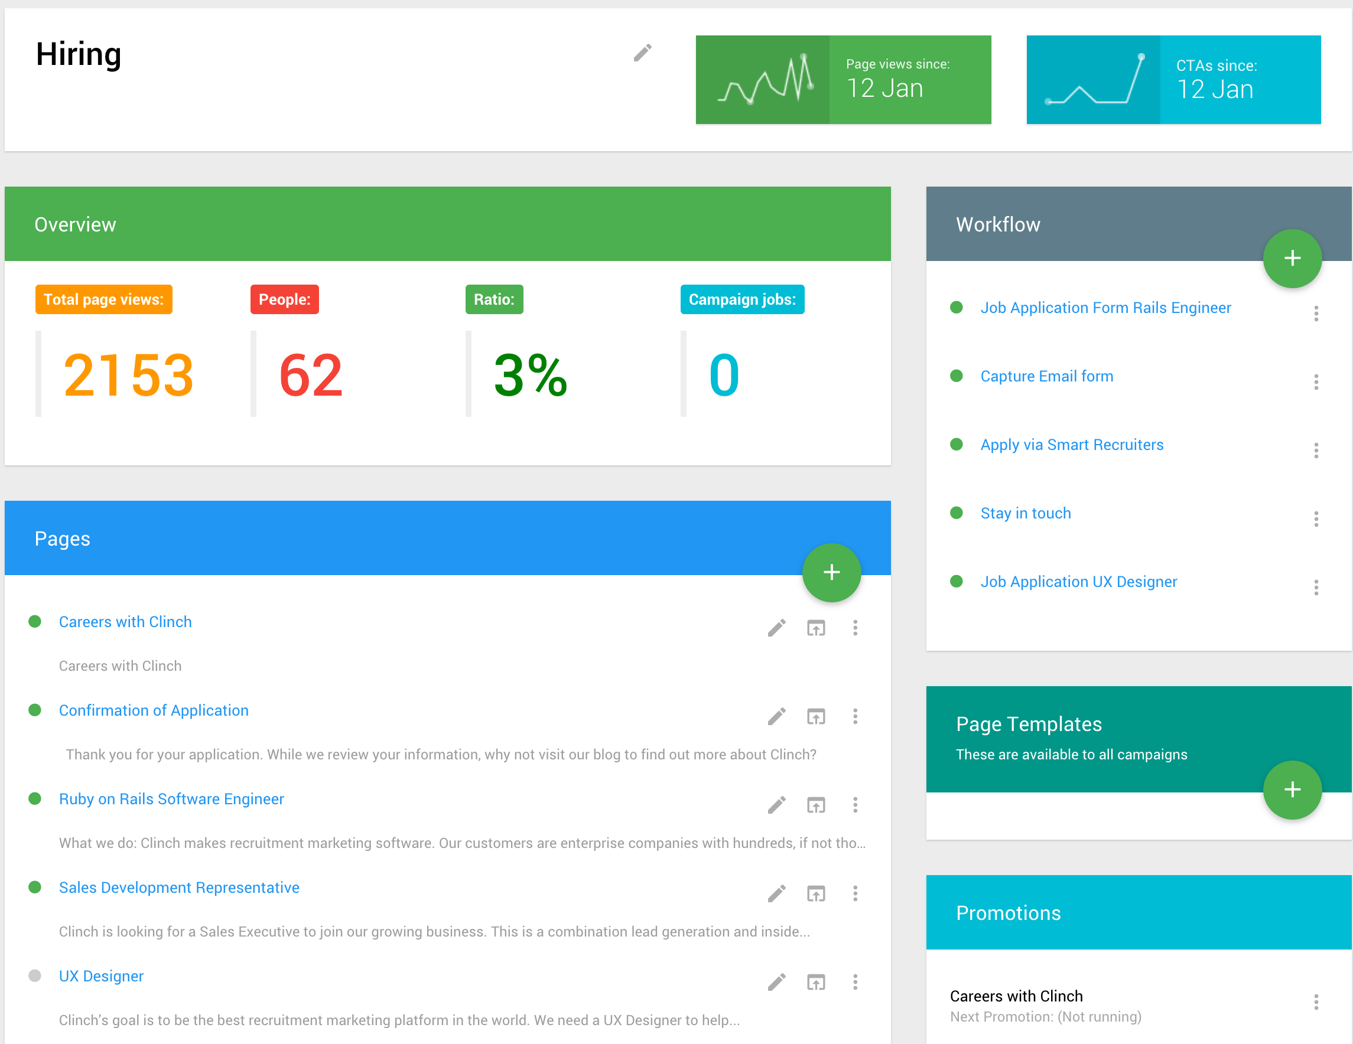Click the Page Templates panel header

coord(1139,739)
